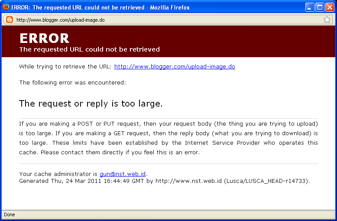
Task: Click 'The following error was encountered:' text
Action: [72, 83]
